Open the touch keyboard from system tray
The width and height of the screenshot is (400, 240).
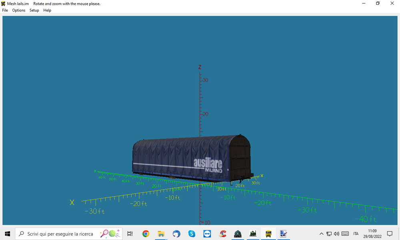coord(345,234)
